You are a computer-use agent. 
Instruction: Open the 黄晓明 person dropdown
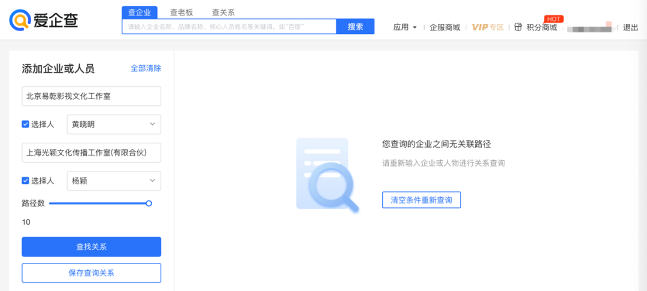tap(114, 124)
